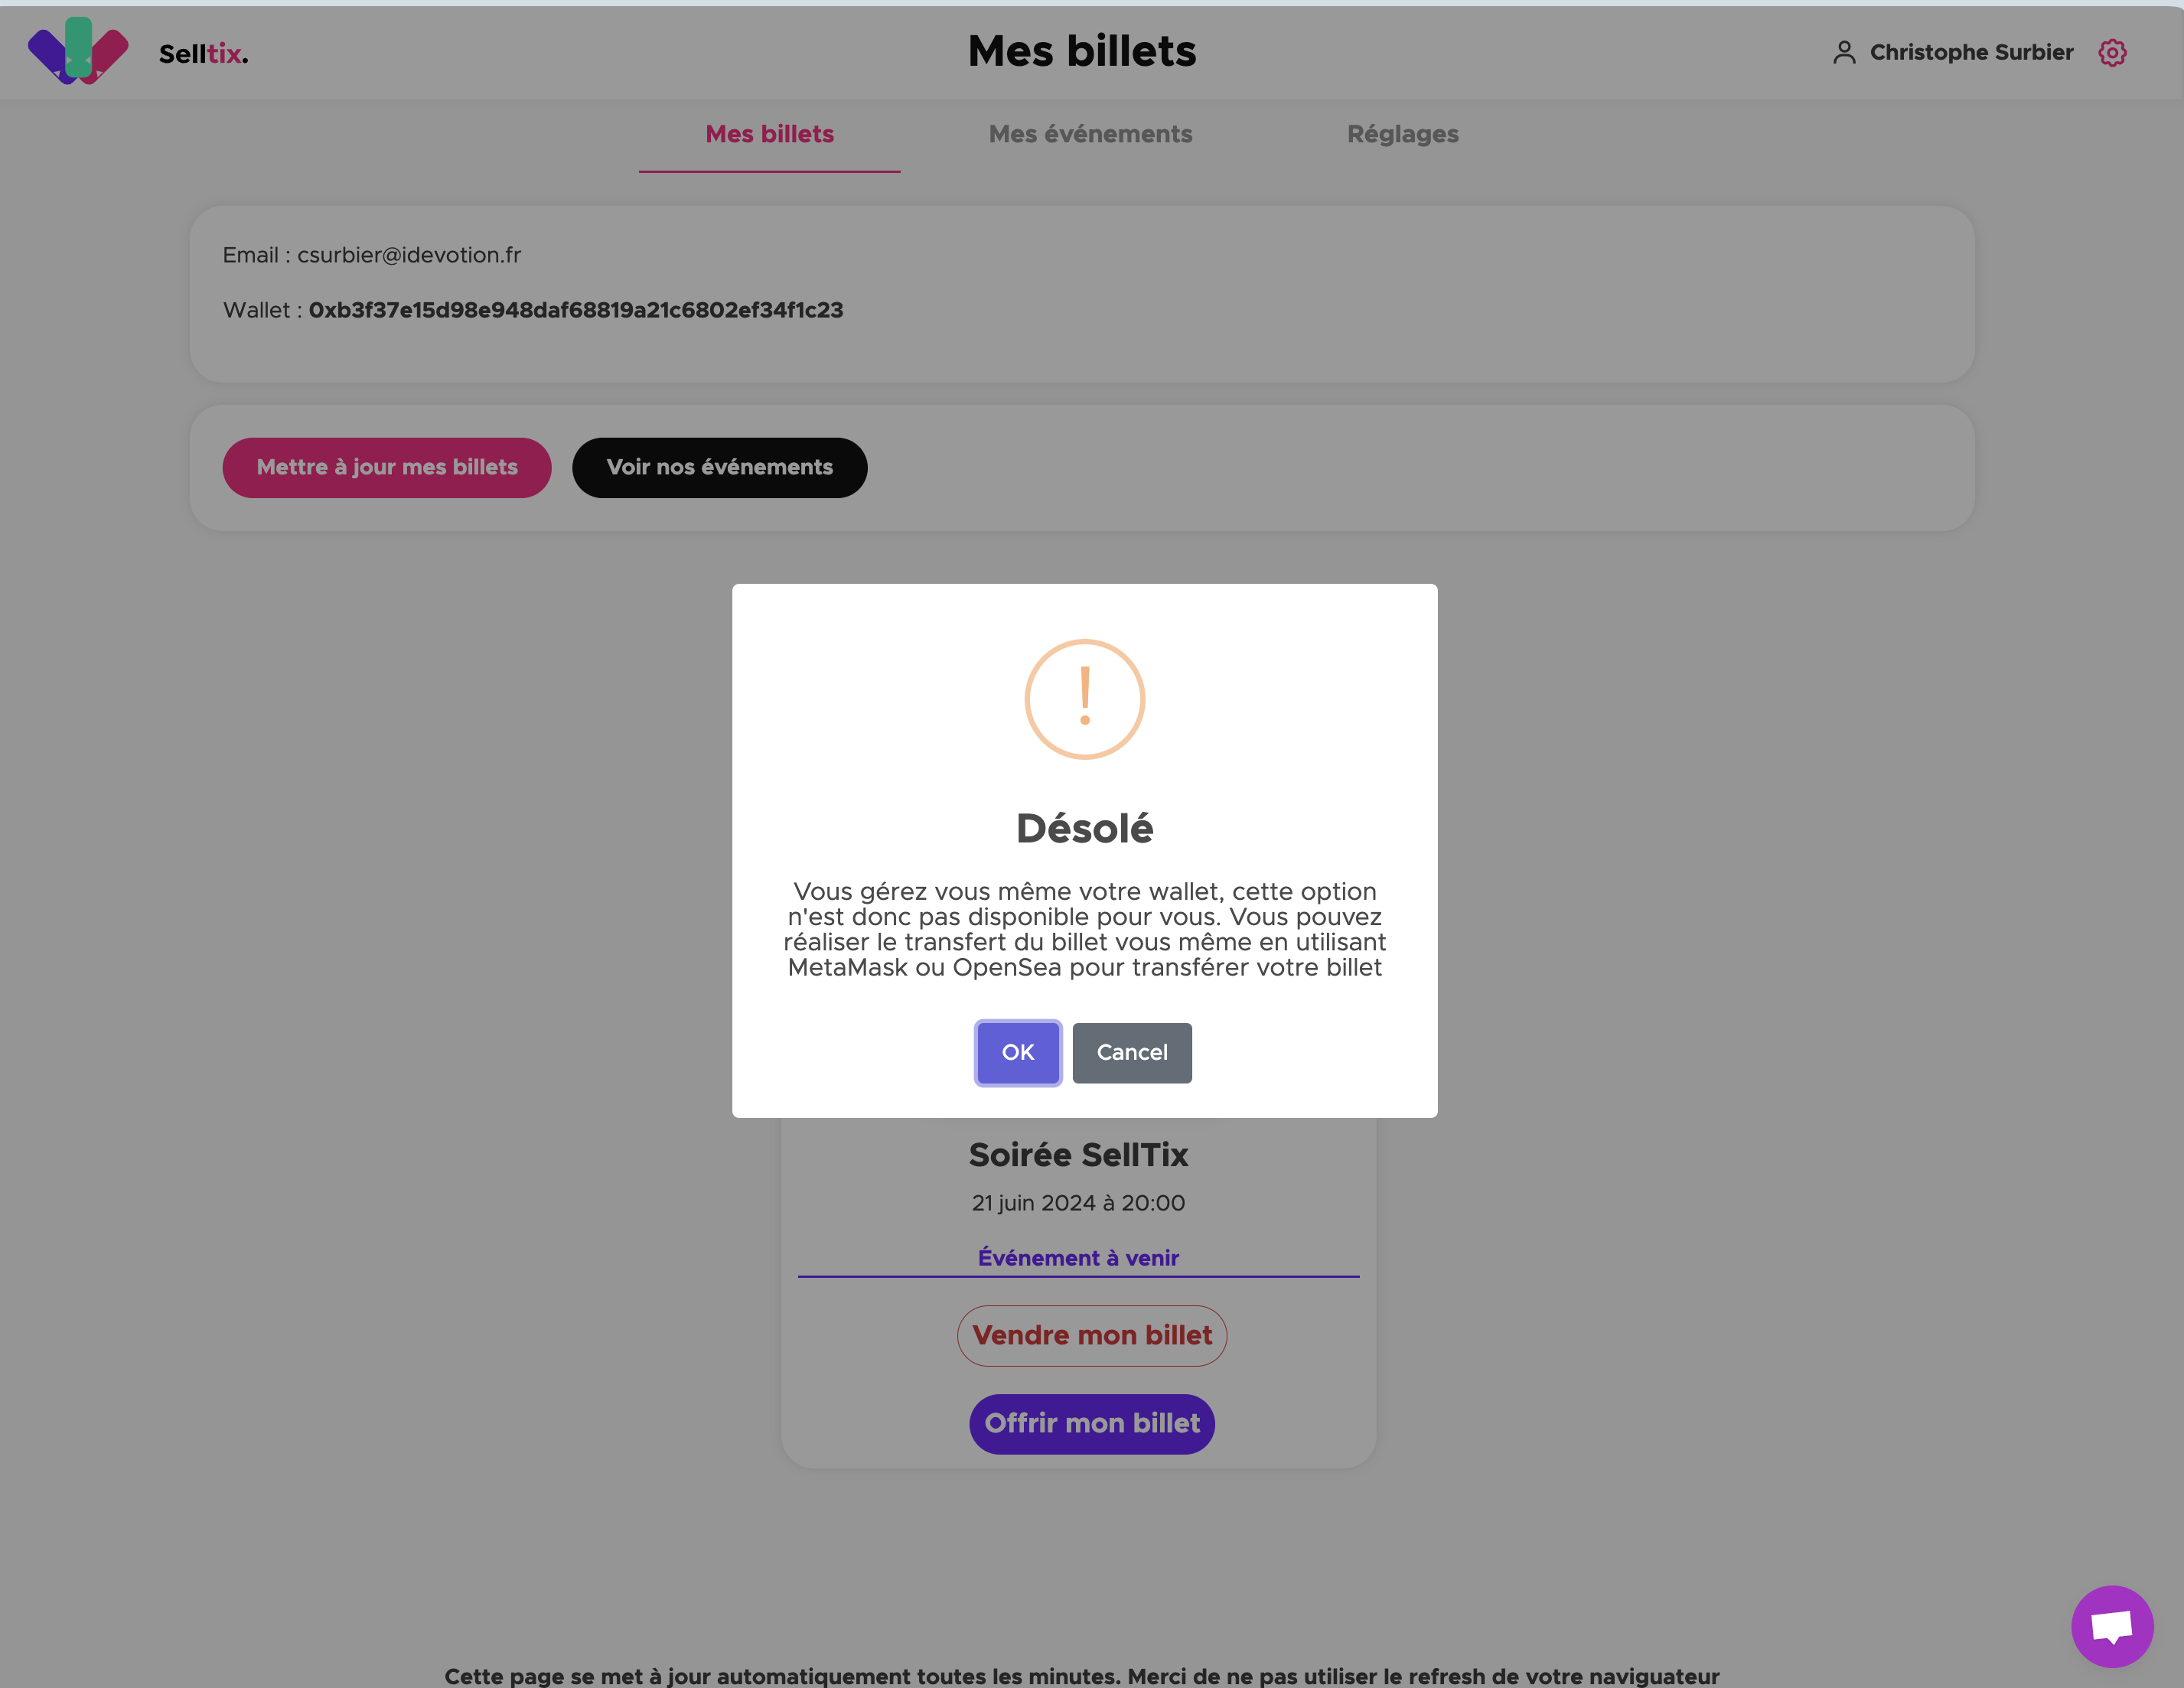Click the email csurbier@idevotion.fr text
The image size is (2184, 1688).
pyautogui.click(x=408, y=256)
